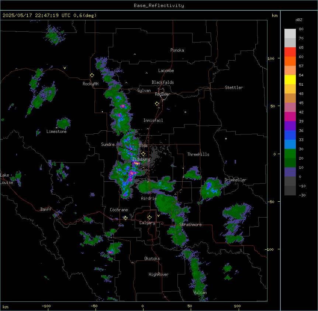The image size is (318, 311).
Task: Click the yellow V marker east of Calgary
Action: pos(158,216)
